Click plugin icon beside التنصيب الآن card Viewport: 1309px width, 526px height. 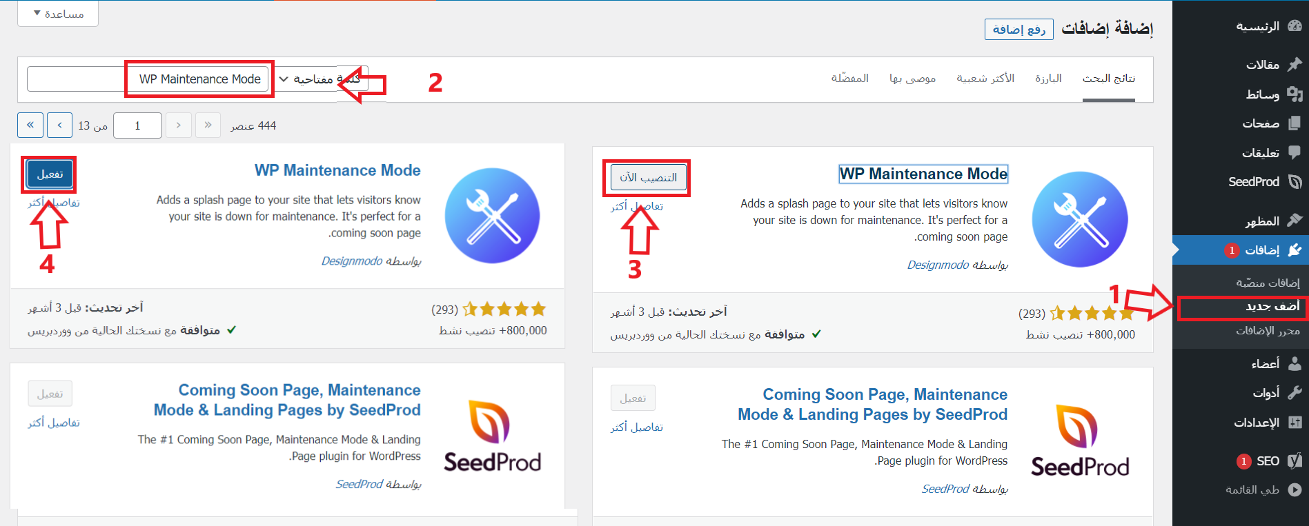1080,219
